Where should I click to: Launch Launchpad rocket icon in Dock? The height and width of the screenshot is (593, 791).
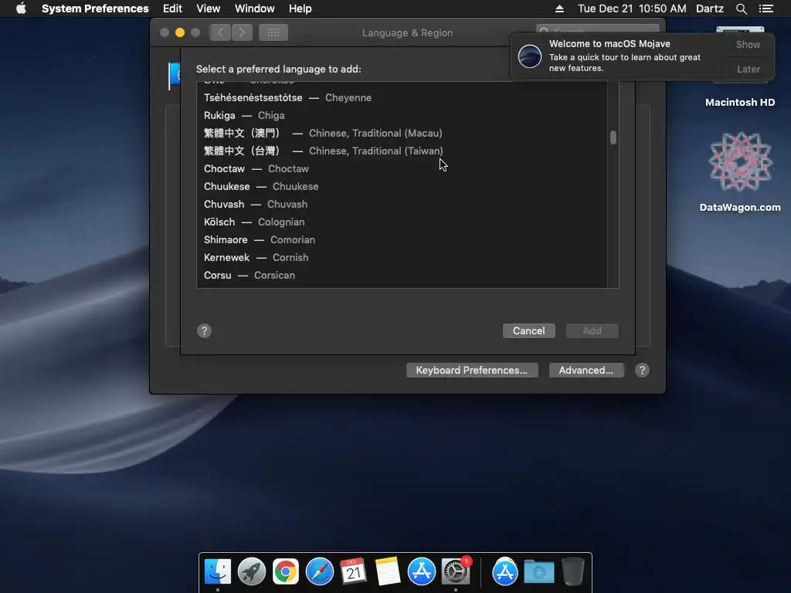[x=251, y=571]
